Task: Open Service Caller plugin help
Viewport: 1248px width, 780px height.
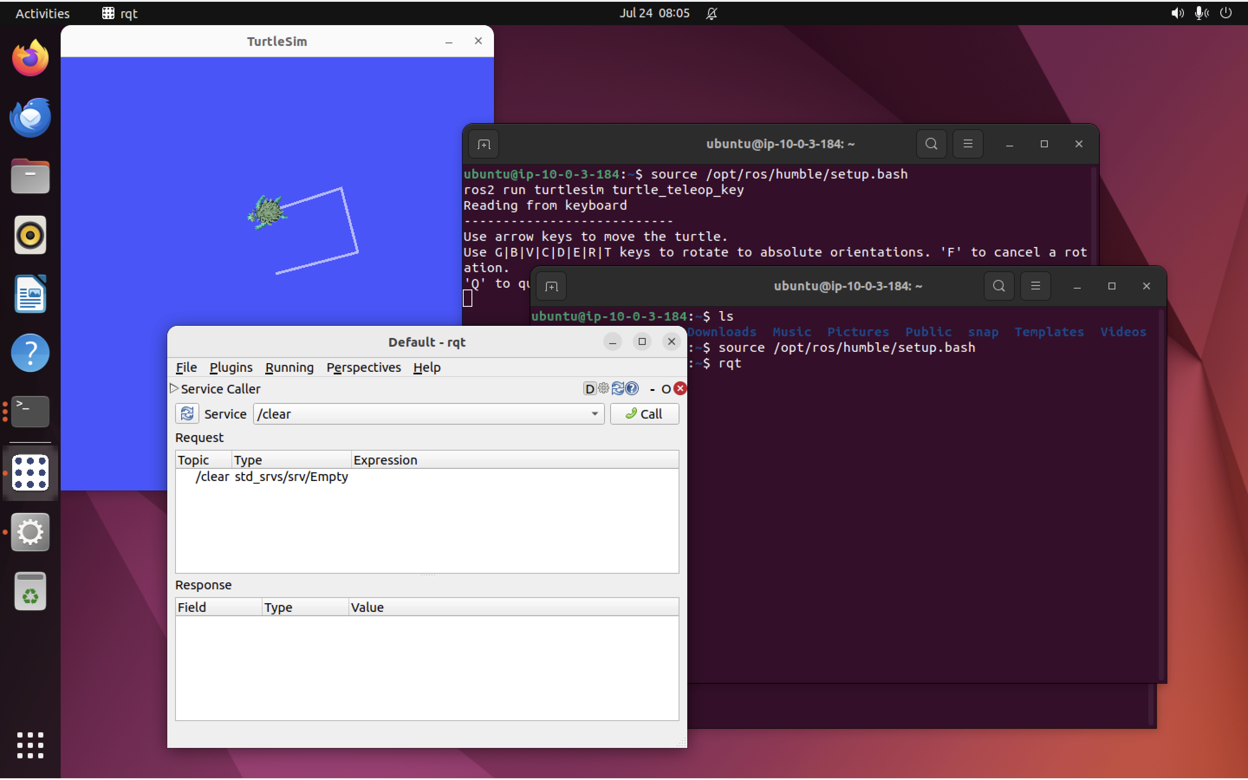Action: pos(631,388)
